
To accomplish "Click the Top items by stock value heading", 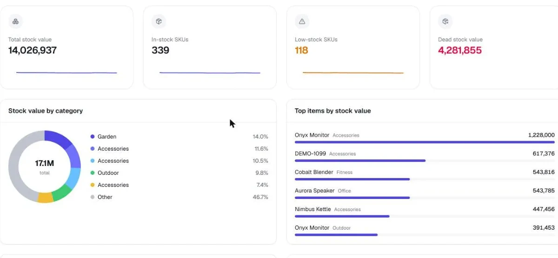I will coord(333,111).
